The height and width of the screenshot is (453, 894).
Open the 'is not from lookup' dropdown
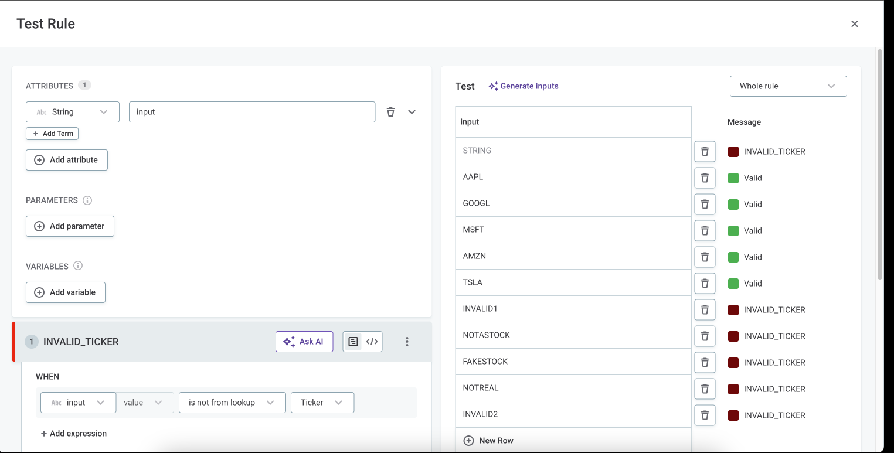[232, 403]
